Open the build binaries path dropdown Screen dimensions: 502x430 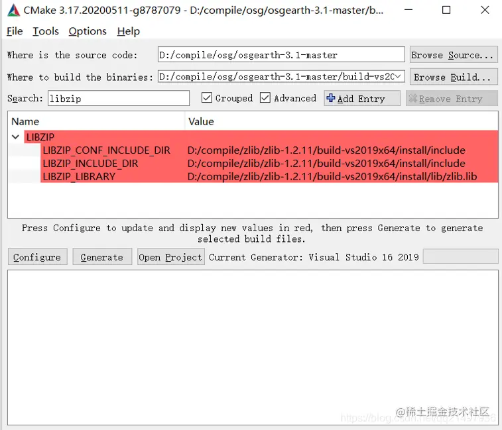(x=398, y=76)
